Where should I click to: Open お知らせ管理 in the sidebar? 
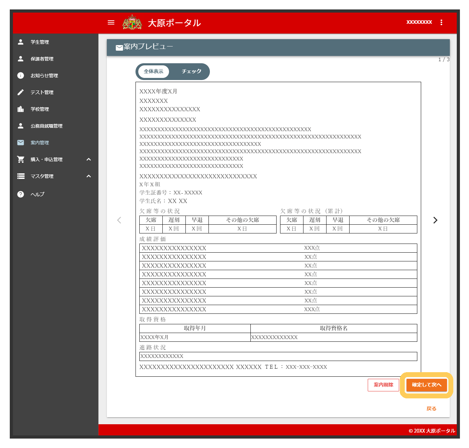(56, 75)
